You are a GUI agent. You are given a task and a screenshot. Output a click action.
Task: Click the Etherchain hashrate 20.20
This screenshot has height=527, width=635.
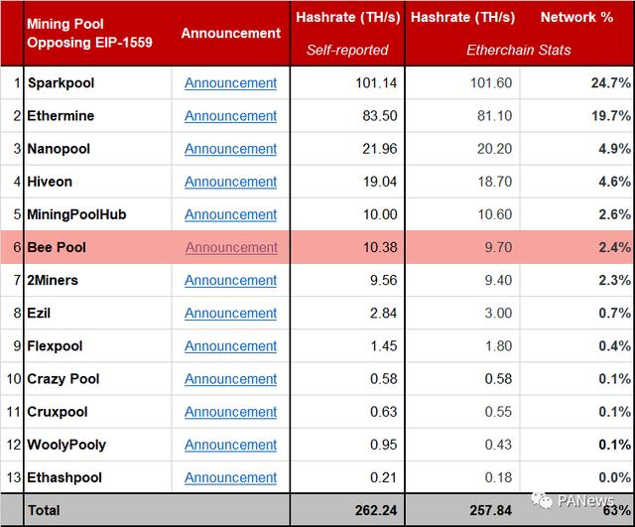coord(494,149)
